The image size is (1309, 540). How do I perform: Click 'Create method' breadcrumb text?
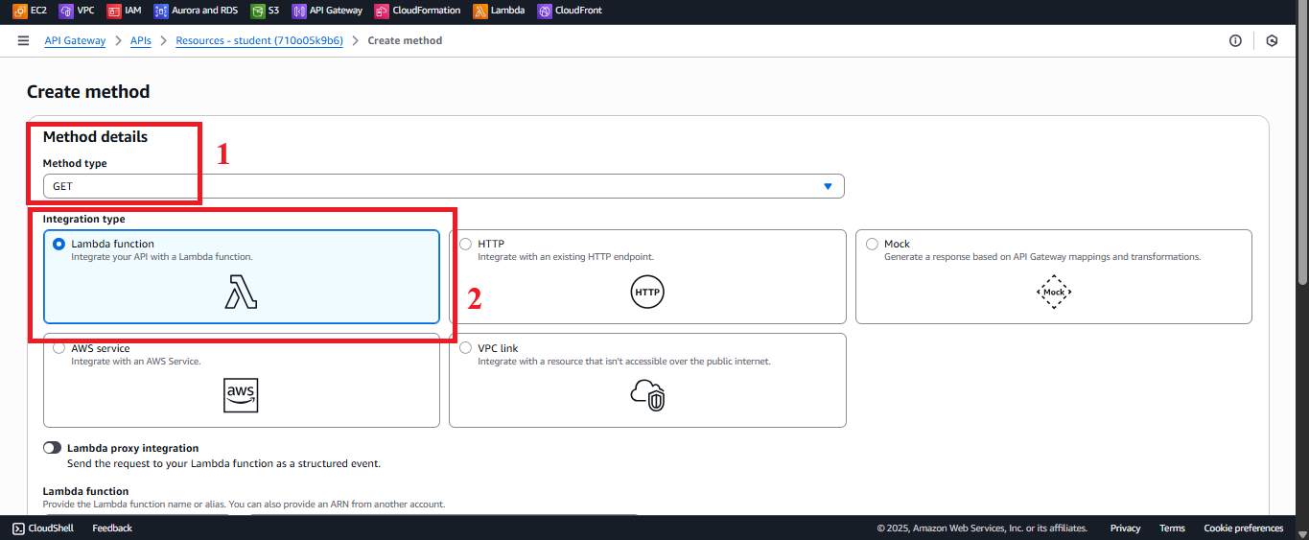click(405, 40)
